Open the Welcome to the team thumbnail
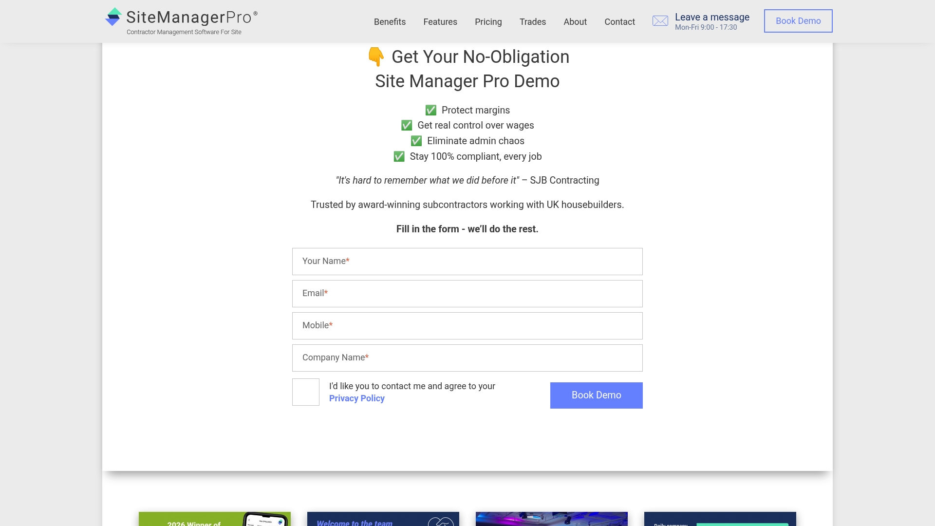 (x=383, y=519)
